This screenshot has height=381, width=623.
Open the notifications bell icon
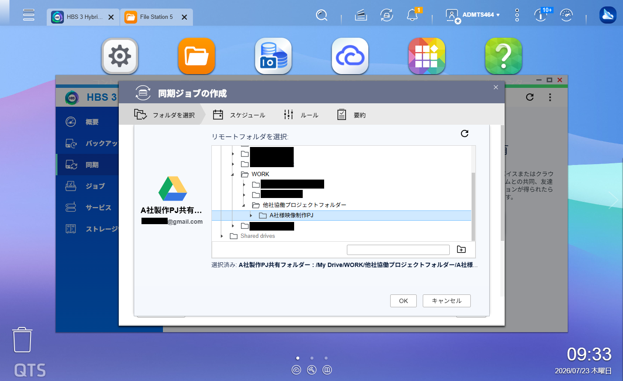coord(412,15)
